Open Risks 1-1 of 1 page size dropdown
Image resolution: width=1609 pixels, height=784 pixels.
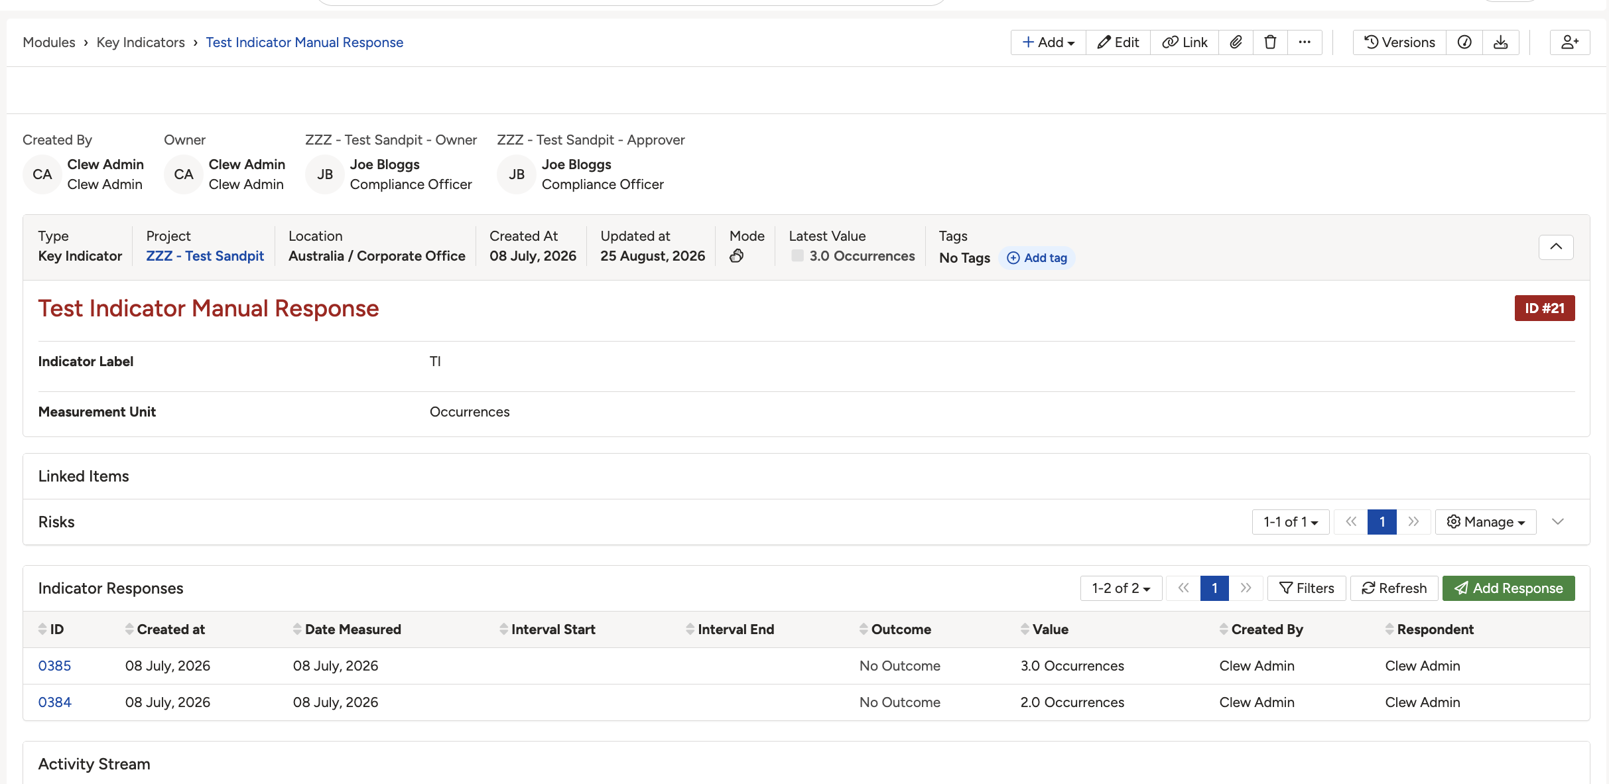(1291, 522)
